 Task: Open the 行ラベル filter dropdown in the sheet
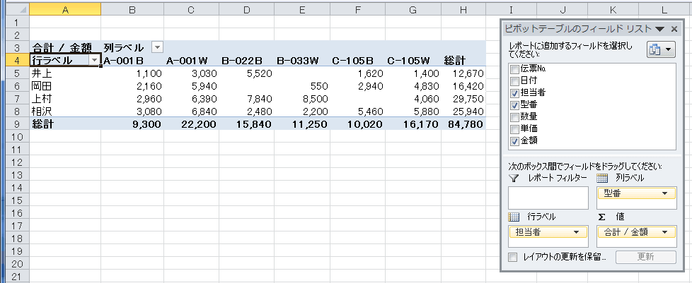click(93, 61)
